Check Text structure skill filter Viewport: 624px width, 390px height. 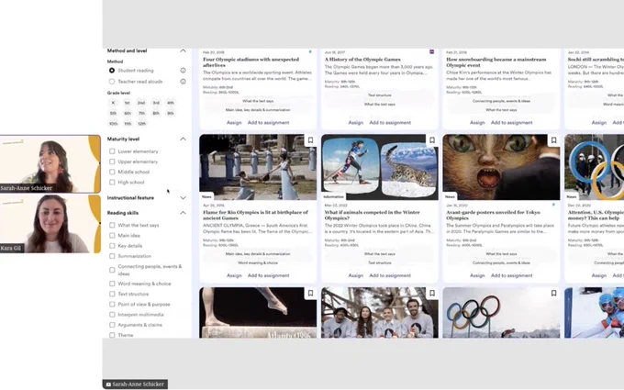coord(112,294)
